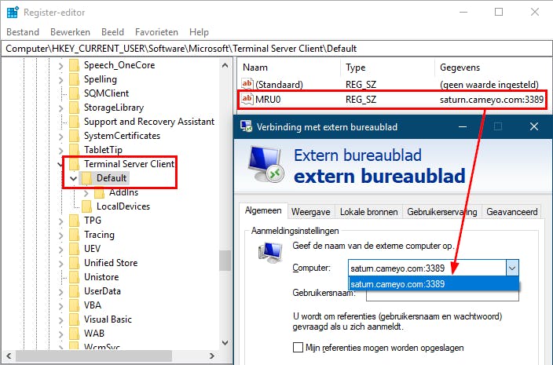Expand the AddIns key
Screen dimensions: 553x365
pyautogui.click(x=86, y=193)
